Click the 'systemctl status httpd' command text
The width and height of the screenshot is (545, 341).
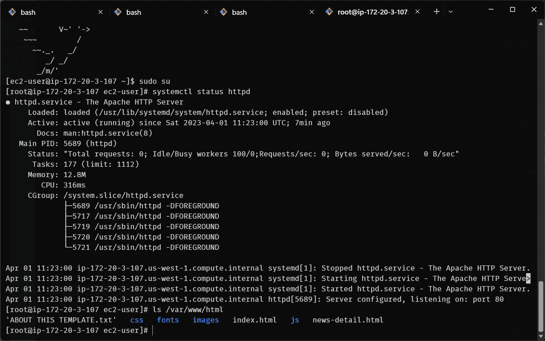pyautogui.click(x=201, y=92)
